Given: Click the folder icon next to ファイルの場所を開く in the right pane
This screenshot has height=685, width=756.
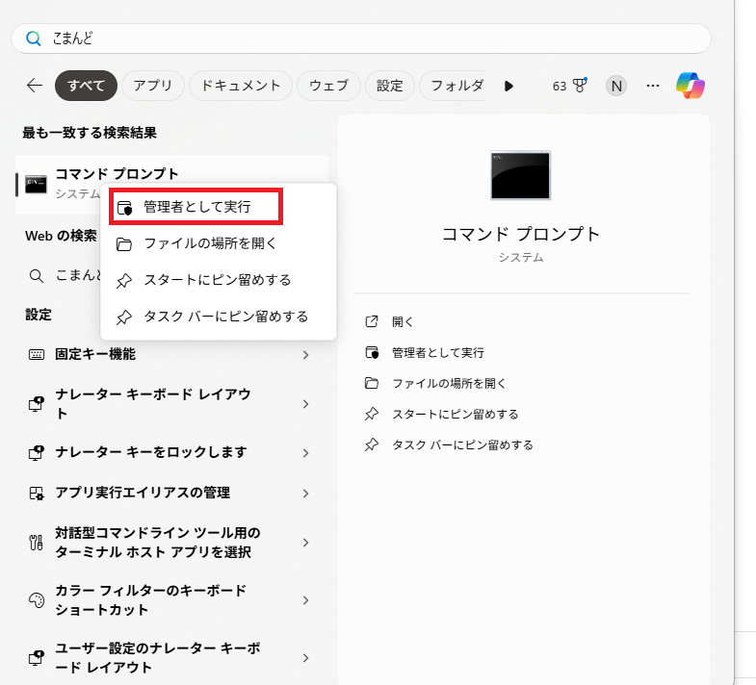Looking at the screenshot, I should tap(372, 383).
